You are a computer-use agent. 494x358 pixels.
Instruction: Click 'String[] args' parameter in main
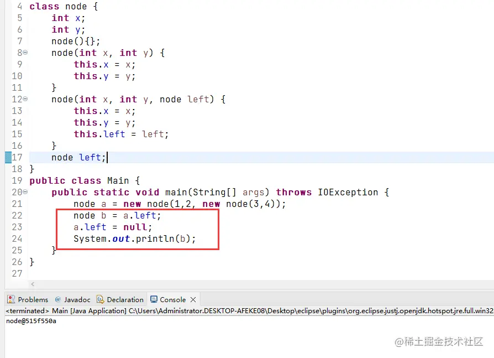[x=230, y=192]
